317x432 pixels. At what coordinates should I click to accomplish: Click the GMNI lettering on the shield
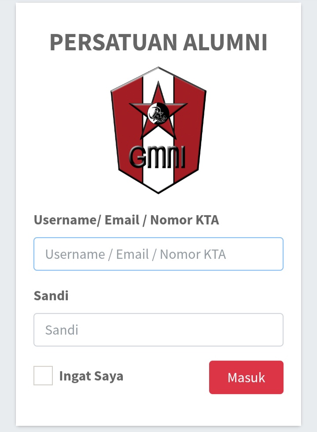[x=157, y=156]
